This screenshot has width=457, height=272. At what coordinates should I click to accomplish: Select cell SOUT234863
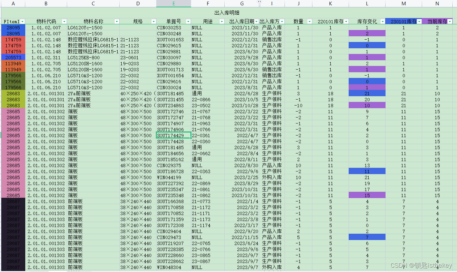173,106
